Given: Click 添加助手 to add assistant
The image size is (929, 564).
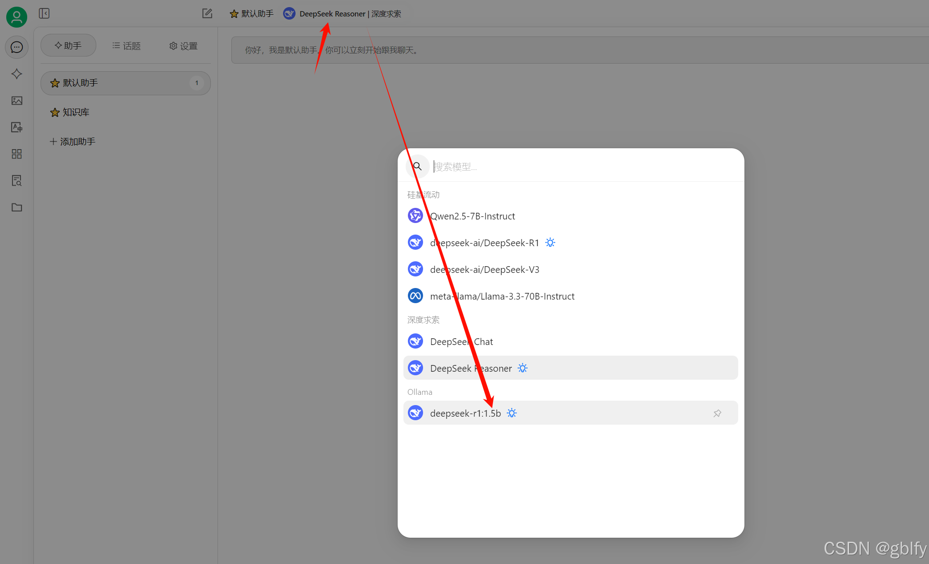Looking at the screenshot, I should [x=73, y=142].
